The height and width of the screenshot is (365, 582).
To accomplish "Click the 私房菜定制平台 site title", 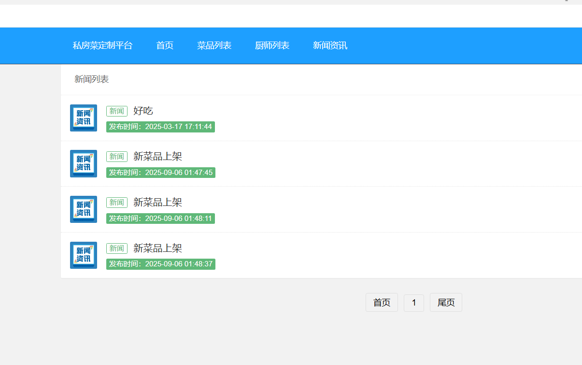I will tap(102, 45).
